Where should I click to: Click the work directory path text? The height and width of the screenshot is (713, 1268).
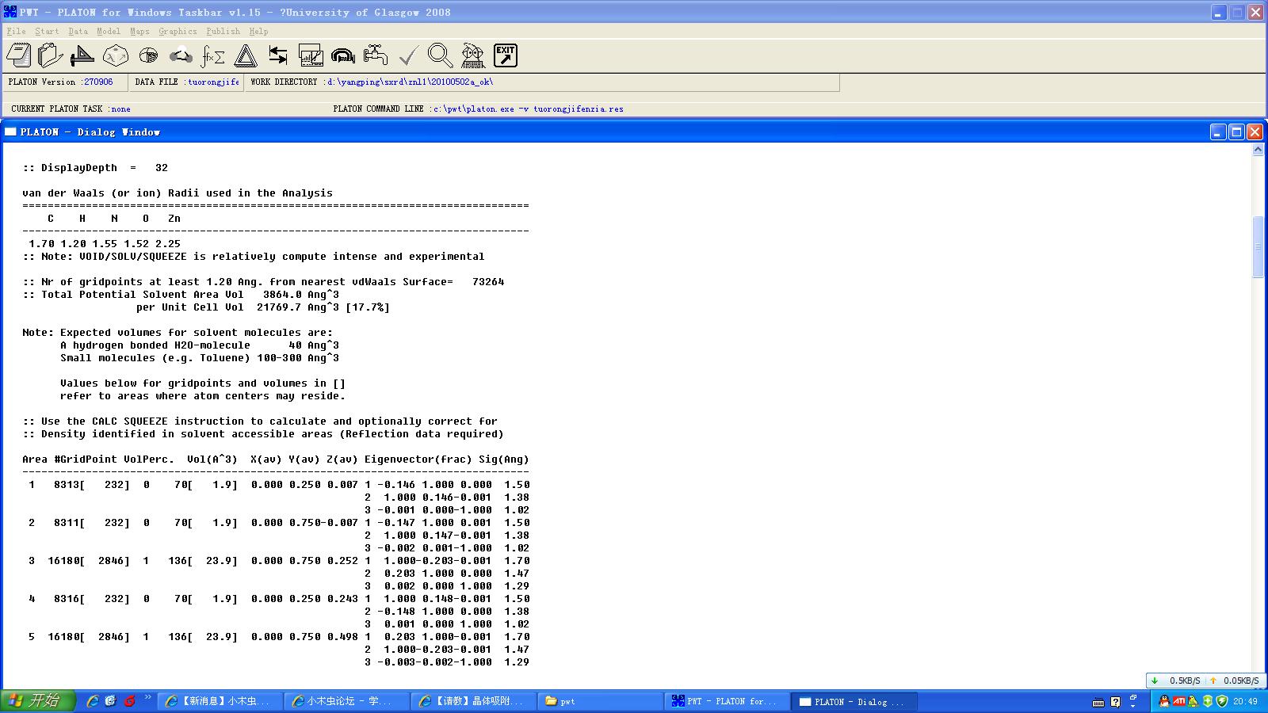[410, 82]
